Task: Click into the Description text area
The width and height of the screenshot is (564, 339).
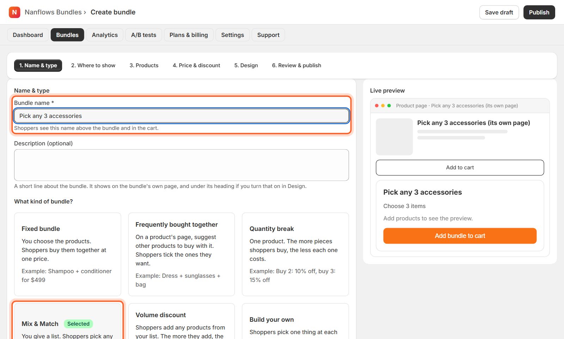Action: [x=182, y=165]
